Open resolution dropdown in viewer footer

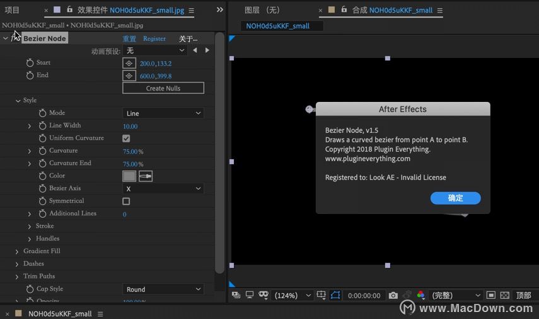pos(455,295)
